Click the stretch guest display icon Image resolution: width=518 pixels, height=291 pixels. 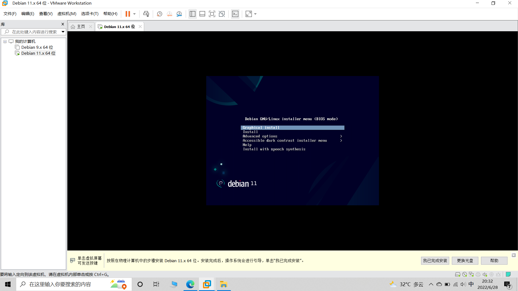249,14
